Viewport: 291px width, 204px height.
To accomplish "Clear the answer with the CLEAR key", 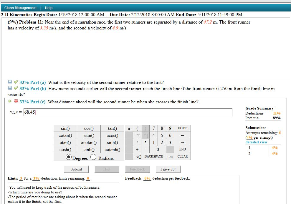I will click(182, 156).
